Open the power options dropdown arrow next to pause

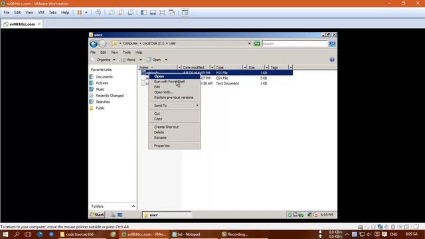coord(86,13)
